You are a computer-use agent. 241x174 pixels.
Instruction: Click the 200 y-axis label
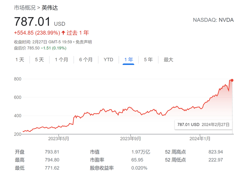click(x=18, y=134)
